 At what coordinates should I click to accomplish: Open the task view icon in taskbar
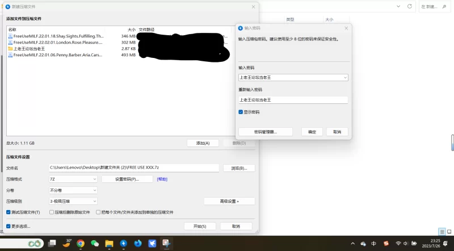tap(52, 244)
